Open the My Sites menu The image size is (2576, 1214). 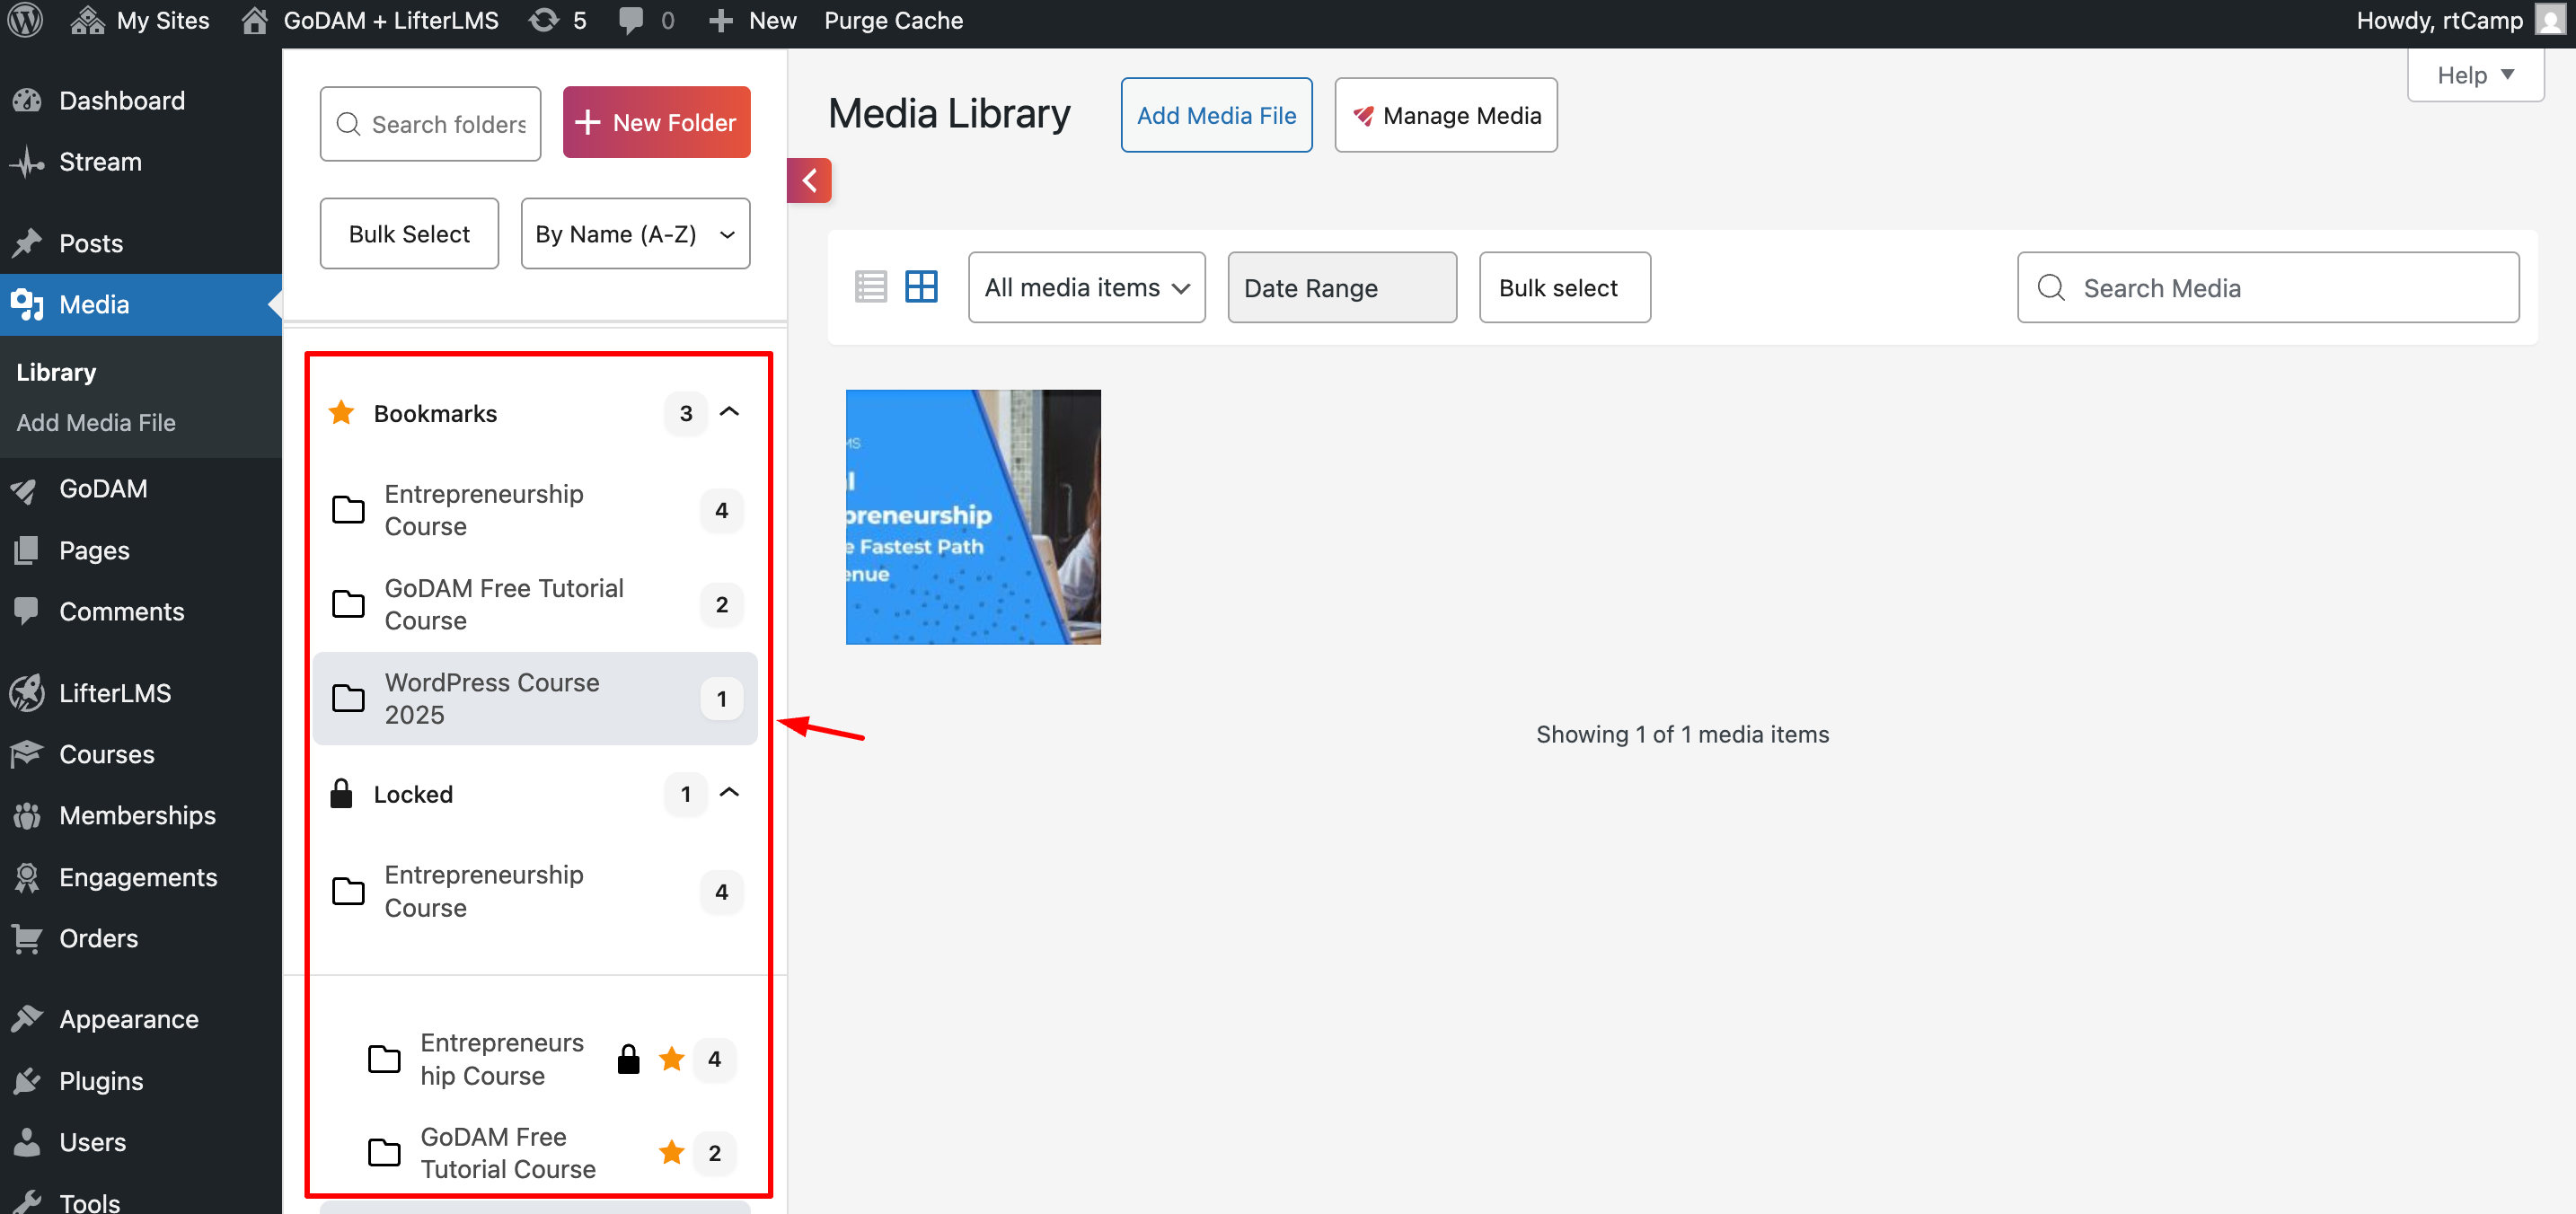point(140,21)
